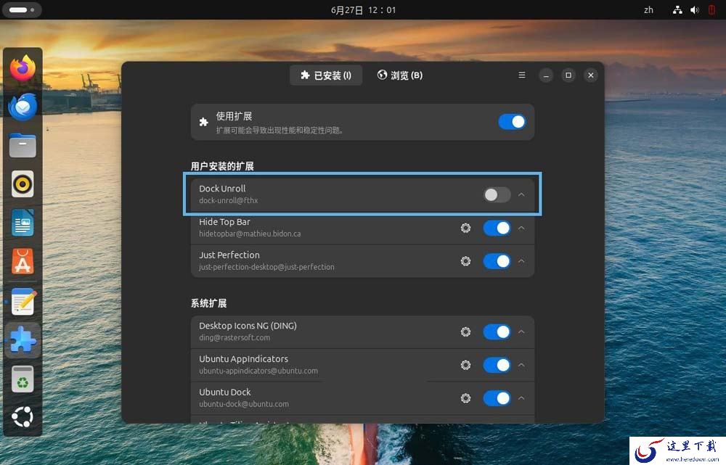
Task: Open settings gear for Ubuntu Dock
Action: tap(465, 398)
